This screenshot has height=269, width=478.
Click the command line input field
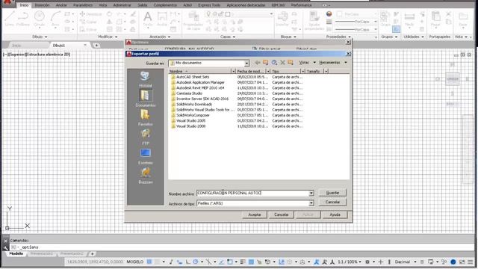(x=240, y=247)
